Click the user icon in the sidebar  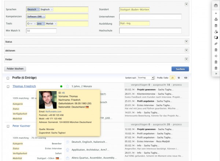tap(216, 32)
